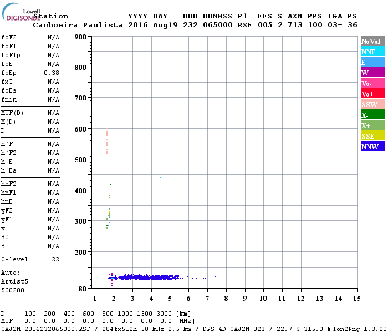Select the Vo+ red legend swatch
The width and height of the screenshot is (388, 333).
coord(372,94)
